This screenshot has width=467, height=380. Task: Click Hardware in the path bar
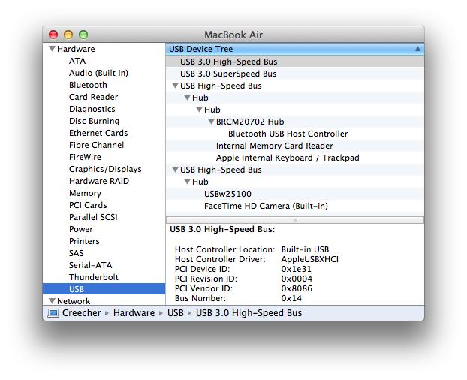pyautogui.click(x=134, y=313)
